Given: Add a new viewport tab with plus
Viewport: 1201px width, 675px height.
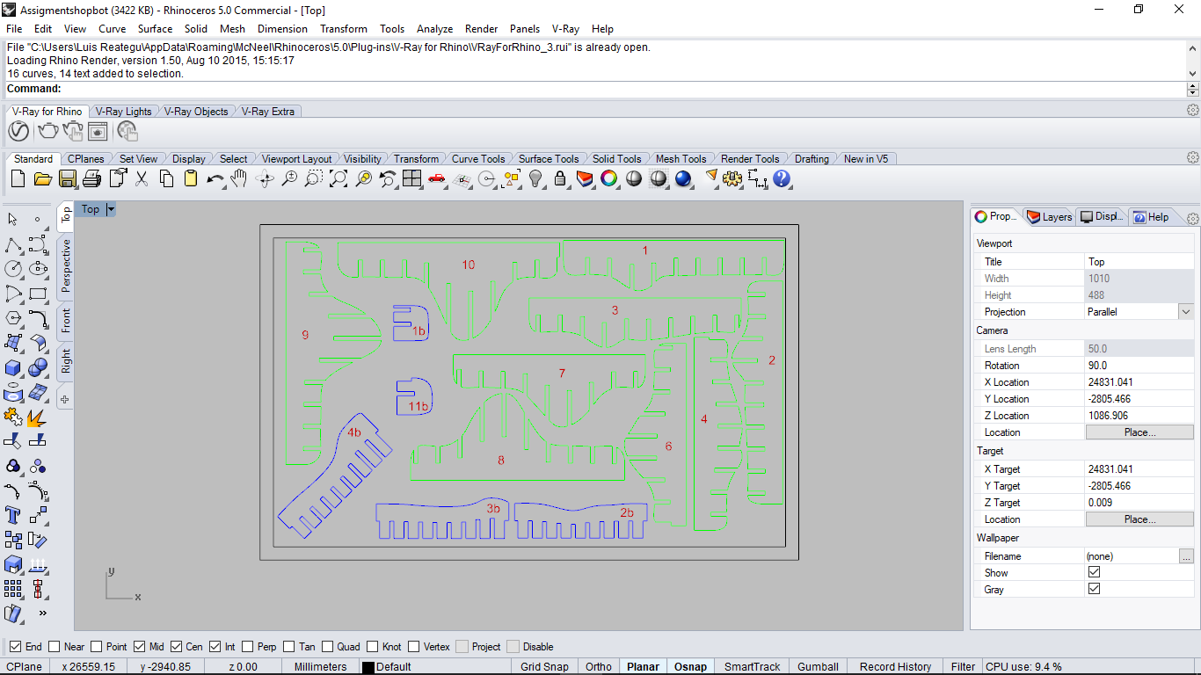Looking at the screenshot, I should coord(65,399).
